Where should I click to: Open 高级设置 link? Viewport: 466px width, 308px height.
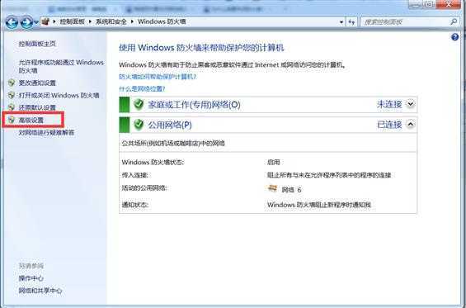[x=31, y=120]
